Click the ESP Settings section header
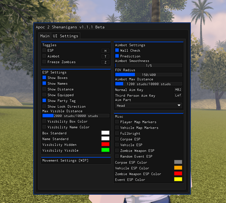This screenshot has height=203, width=226. [54, 72]
